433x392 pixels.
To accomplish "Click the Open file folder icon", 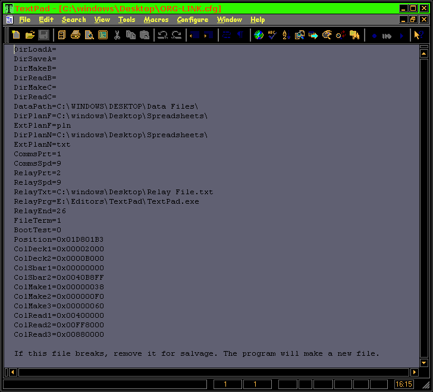I will point(29,35).
